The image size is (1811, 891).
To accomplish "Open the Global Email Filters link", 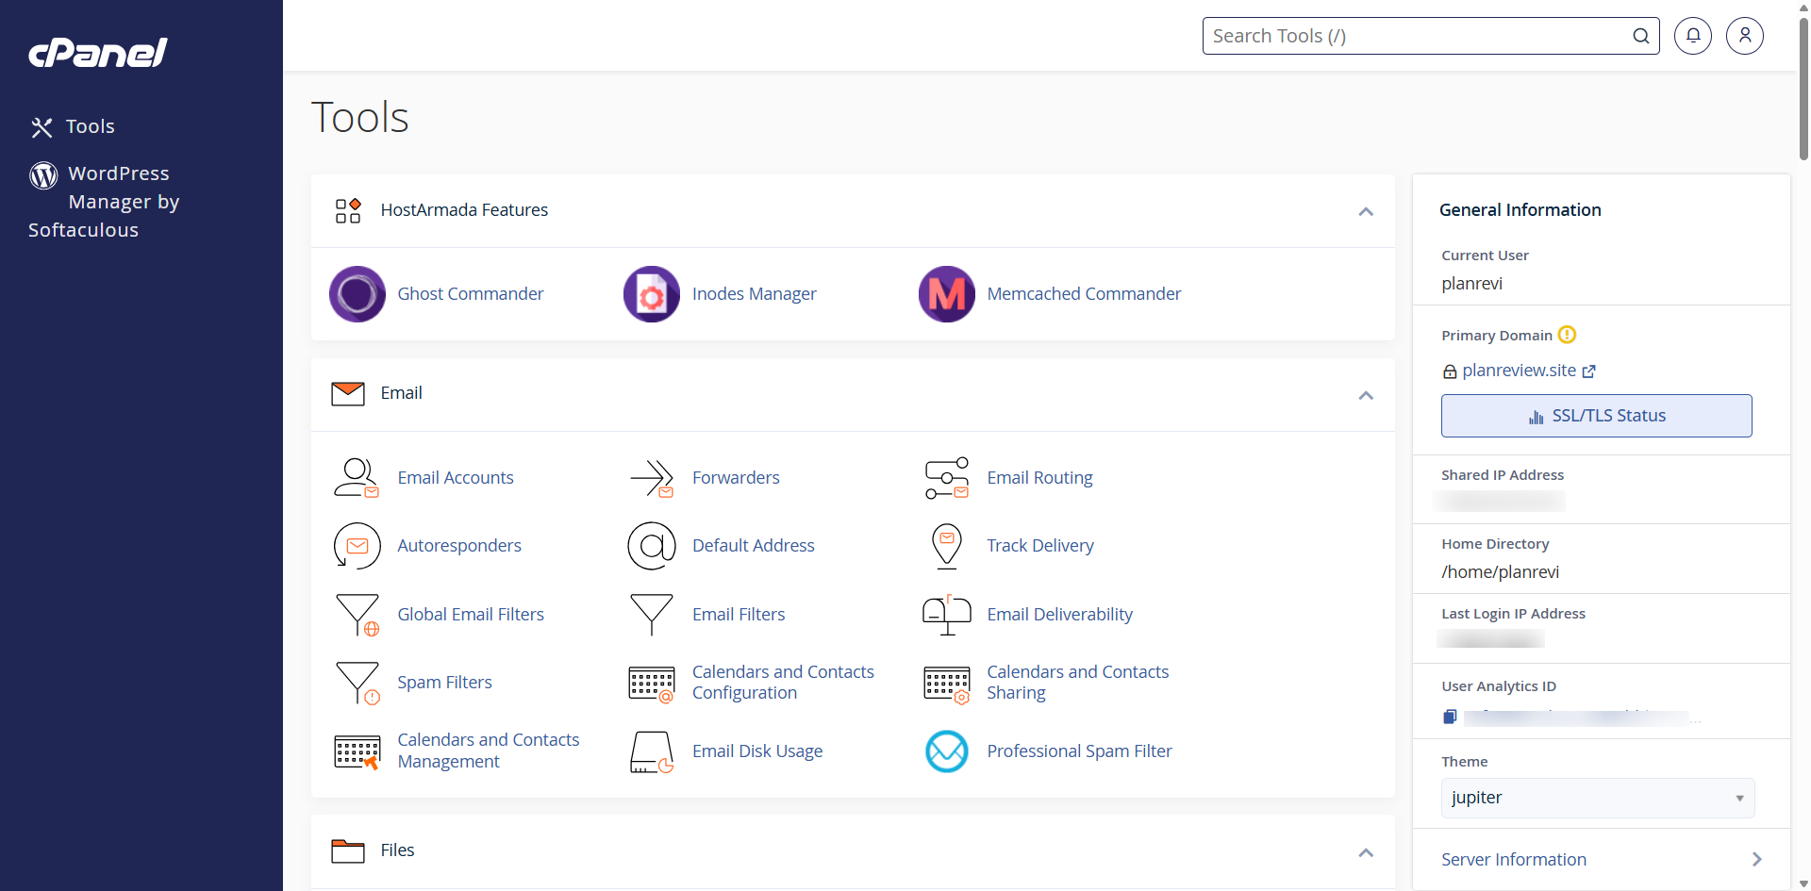I will [x=471, y=615].
